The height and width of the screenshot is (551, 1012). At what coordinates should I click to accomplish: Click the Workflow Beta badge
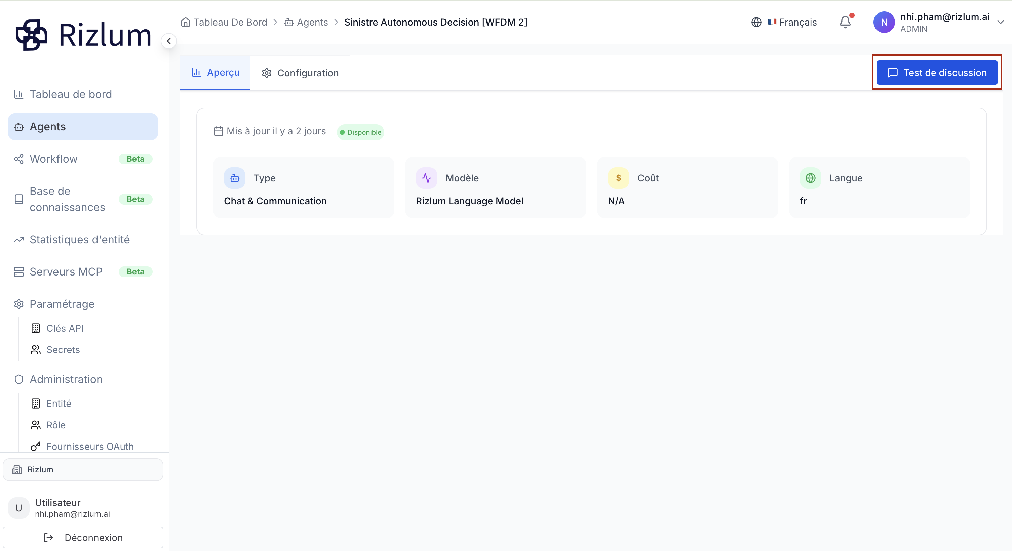click(135, 159)
